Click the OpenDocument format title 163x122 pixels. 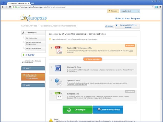click(74, 80)
